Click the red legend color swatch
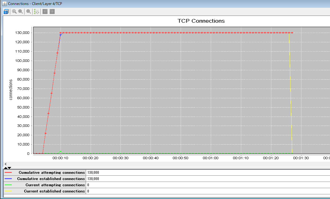 click(x=8, y=173)
